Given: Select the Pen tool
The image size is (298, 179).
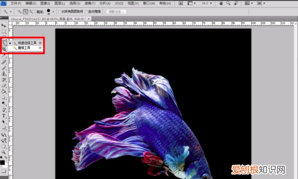Looking at the screenshot, I should click(x=3, y=110).
